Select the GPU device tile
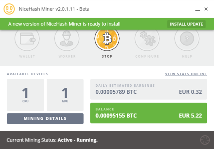 (65, 95)
